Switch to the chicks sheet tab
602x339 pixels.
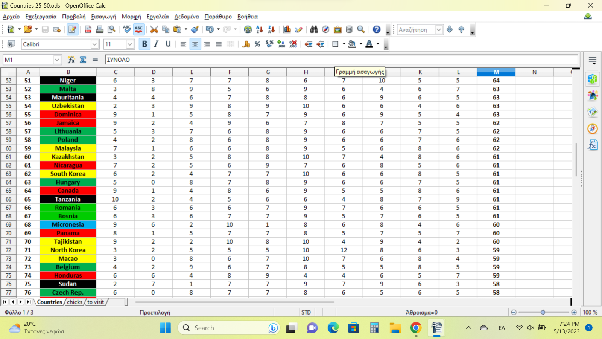coord(74,302)
